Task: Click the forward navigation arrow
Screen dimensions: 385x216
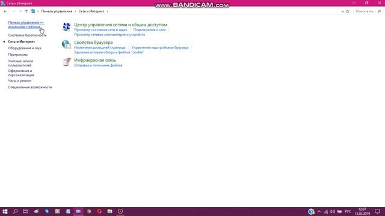Action: click(x=14, y=11)
